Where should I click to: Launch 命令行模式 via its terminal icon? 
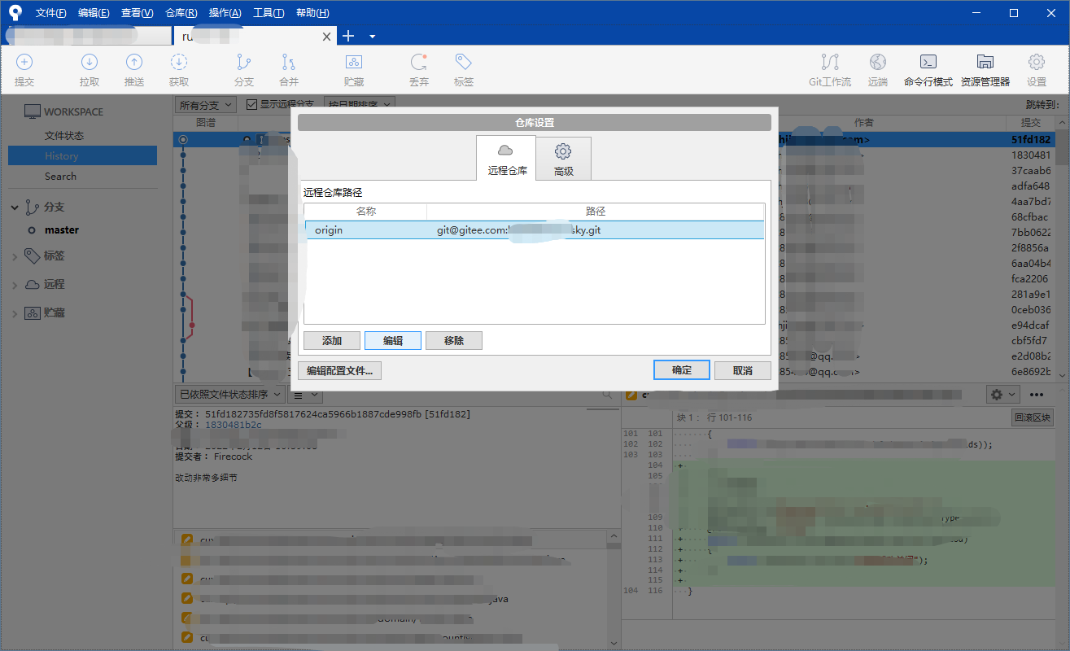pos(928,69)
